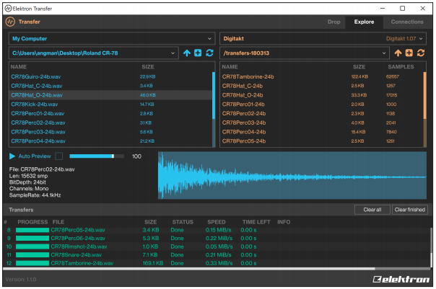Create new folder on Digitakt side
The width and height of the screenshot is (436, 289).
(x=409, y=53)
